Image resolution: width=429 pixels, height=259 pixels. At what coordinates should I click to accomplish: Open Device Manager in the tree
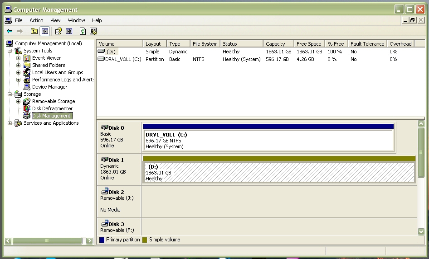coord(49,87)
